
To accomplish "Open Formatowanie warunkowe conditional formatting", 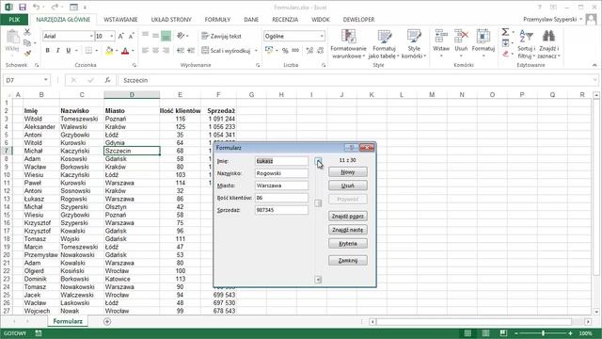I will tap(348, 44).
